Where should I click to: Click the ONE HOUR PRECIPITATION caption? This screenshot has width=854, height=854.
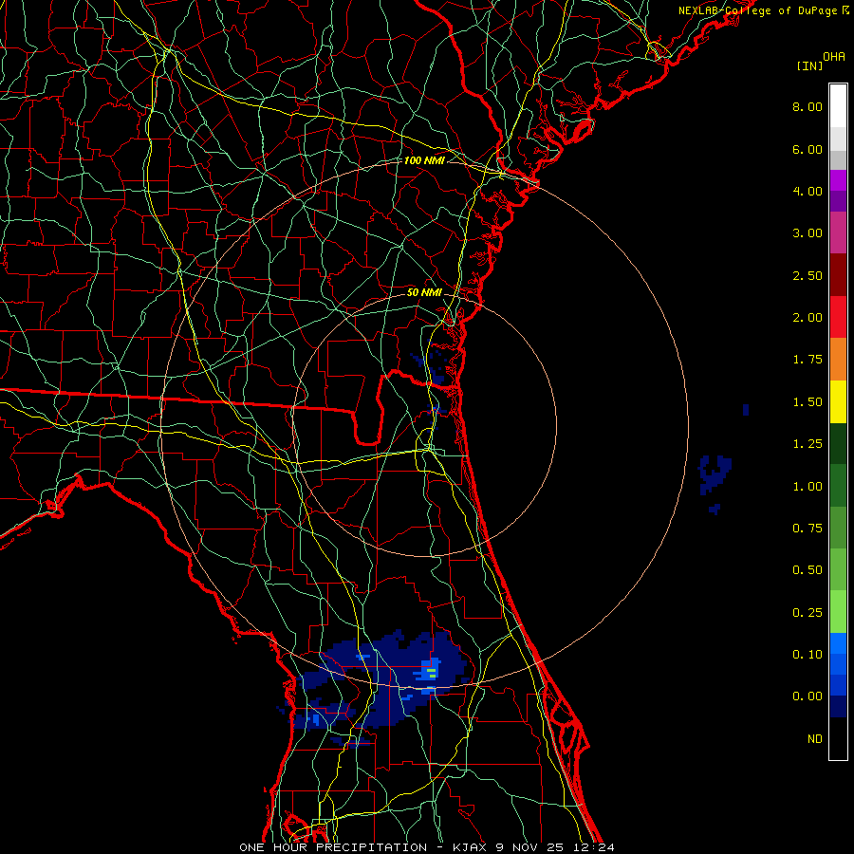pos(333,847)
